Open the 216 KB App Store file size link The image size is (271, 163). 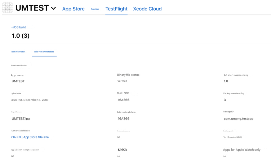click(30, 137)
